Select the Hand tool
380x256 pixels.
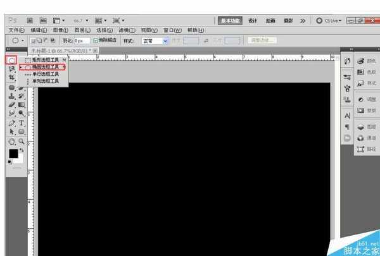[12, 141]
